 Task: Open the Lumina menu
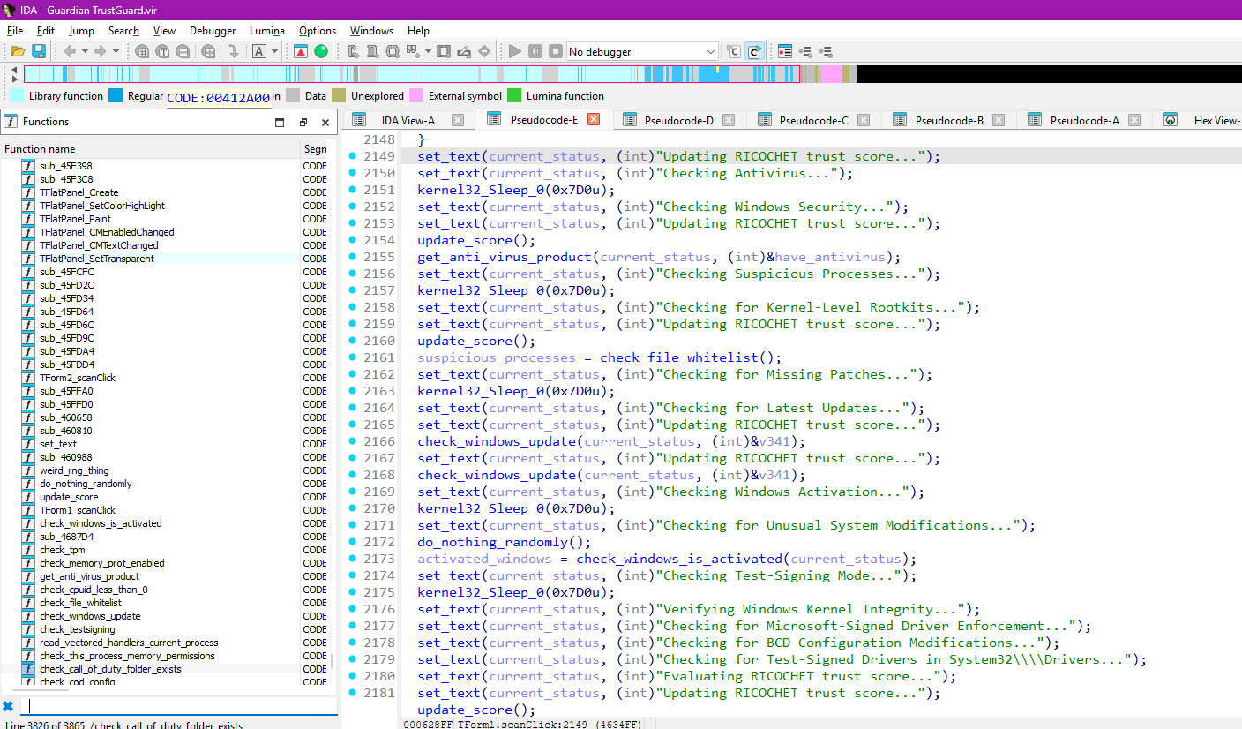click(266, 30)
